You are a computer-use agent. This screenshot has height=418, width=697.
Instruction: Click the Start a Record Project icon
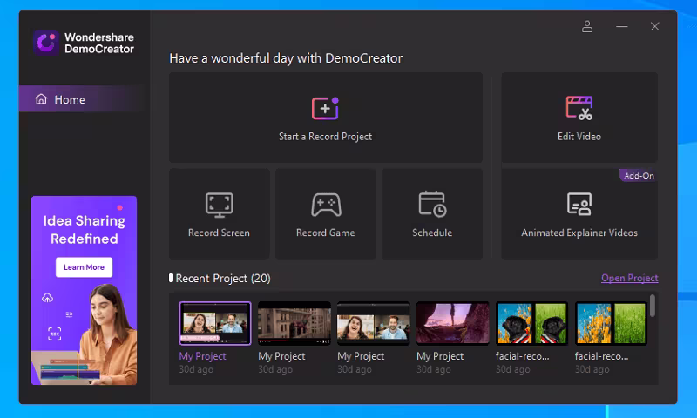click(325, 108)
